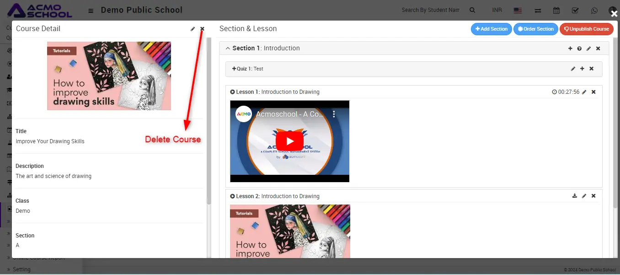Play the Acmoschool YouTube video
The image size is (620, 275).
click(289, 141)
